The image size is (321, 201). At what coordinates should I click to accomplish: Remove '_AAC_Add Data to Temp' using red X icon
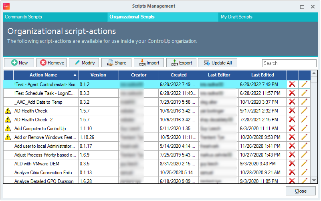point(292,102)
